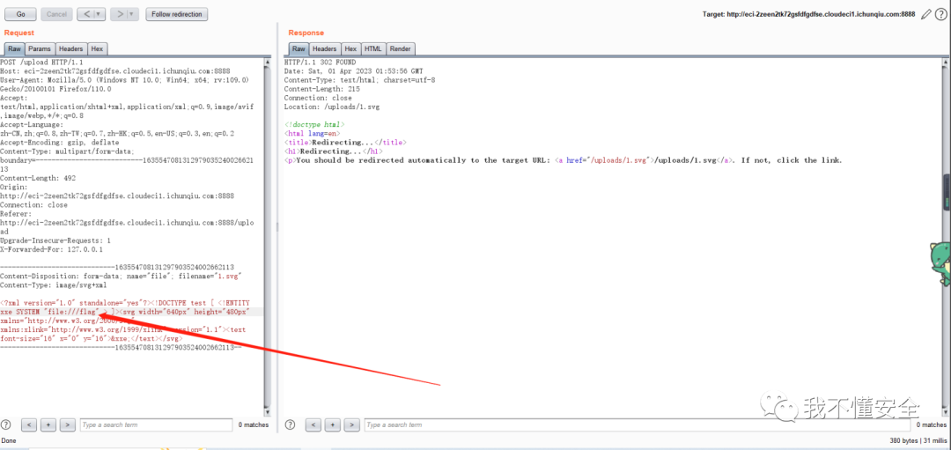Screen dimensions: 951x450
Task: Click the Cancel button
Action: 56,14
